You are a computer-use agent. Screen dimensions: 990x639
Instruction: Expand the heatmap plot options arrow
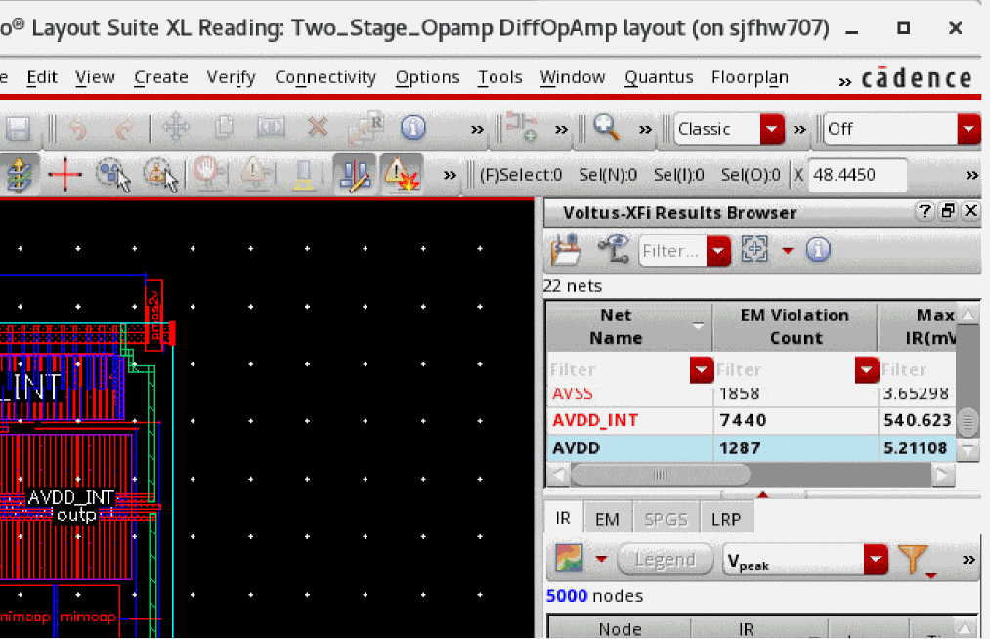point(601,559)
